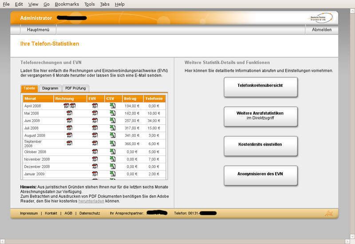Click the CSV column header
Image resolution: width=355 pixels, height=244 pixels.
[x=114, y=98]
